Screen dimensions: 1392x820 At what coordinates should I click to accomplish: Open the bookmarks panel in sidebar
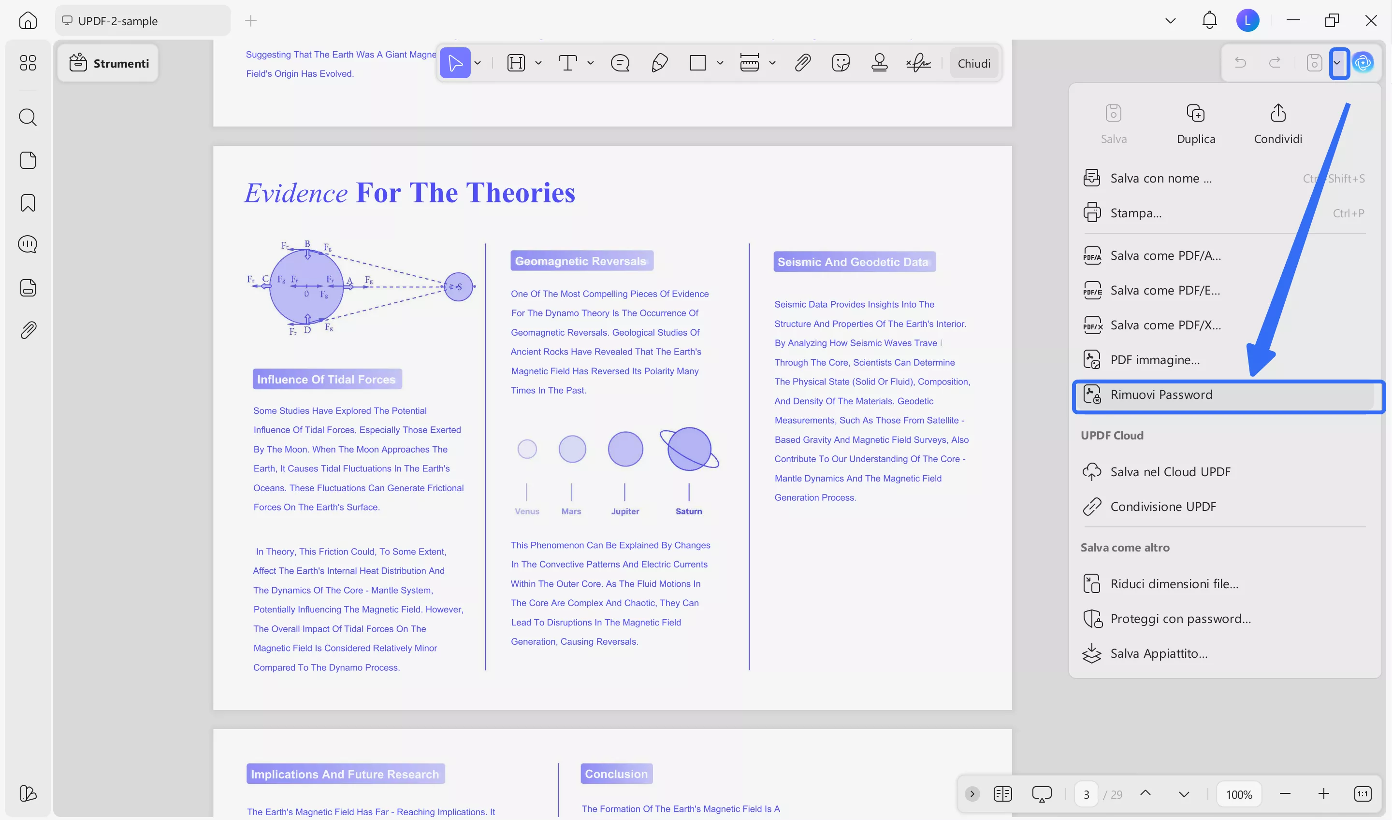tap(28, 203)
